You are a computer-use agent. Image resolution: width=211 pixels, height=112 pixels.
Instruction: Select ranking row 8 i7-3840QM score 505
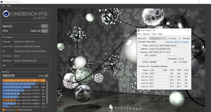24,103
